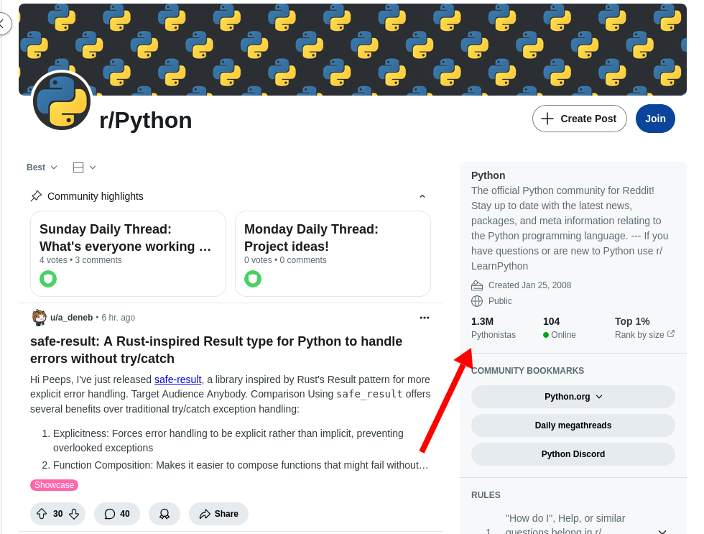Open comments on the safe-result post
This screenshot has height=534, width=704.
click(x=116, y=513)
